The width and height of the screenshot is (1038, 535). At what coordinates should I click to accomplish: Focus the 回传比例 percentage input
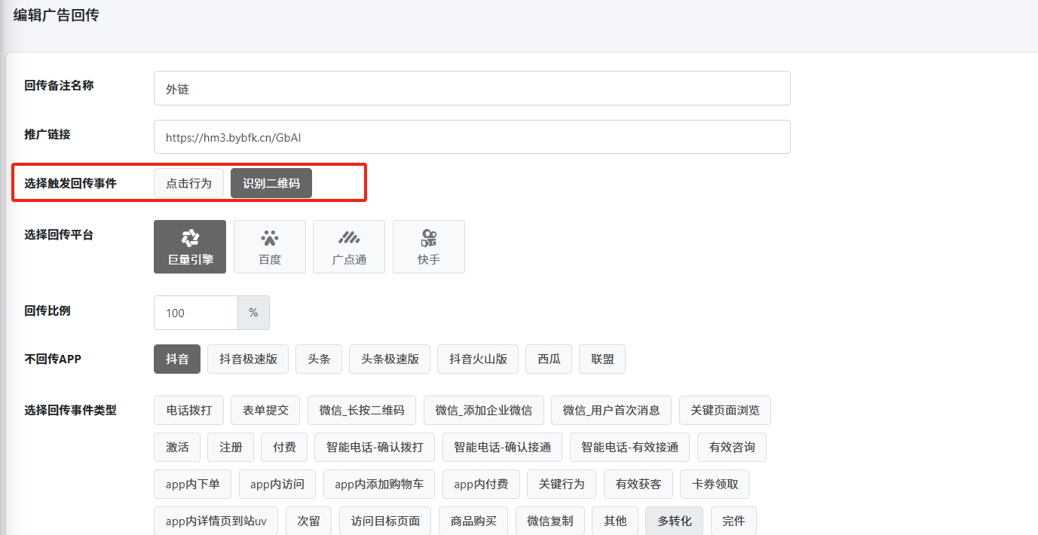pyautogui.click(x=196, y=313)
